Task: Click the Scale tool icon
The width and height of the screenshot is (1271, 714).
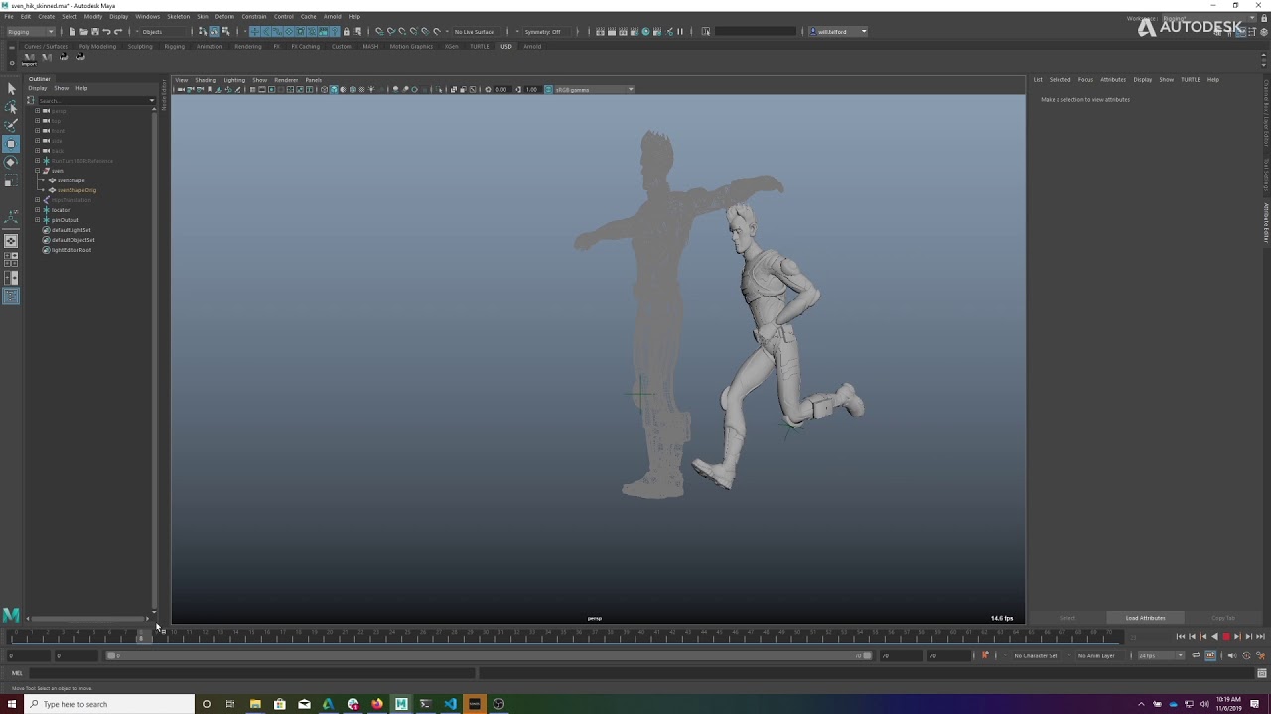Action: pyautogui.click(x=11, y=181)
